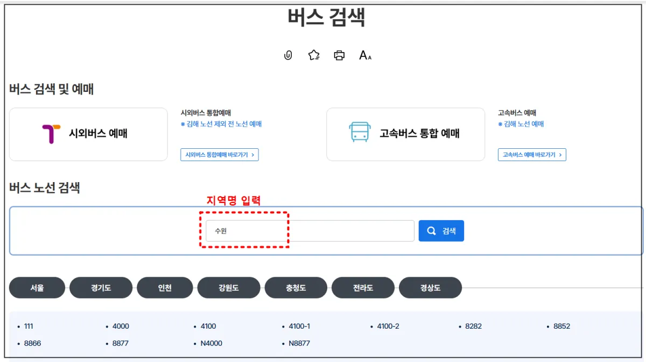This screenshot has width=646, height=362.
Task: Toggle the 서울 region filter
Action: [x=37, y=287]
